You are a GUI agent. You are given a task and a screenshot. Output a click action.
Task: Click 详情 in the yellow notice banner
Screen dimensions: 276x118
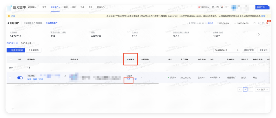point(13,16)
